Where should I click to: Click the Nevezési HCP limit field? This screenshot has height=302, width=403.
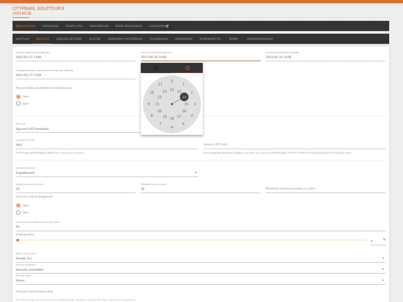[107, 145]
